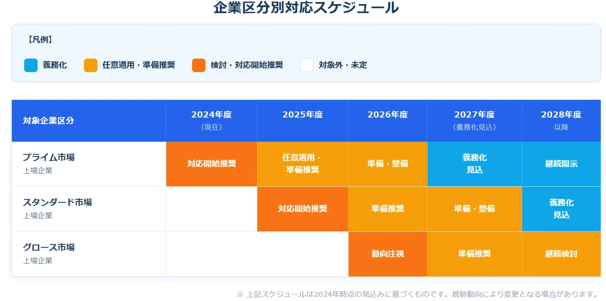
Task: Click the 2024年度 column header
Action: (x=212, y=121)
